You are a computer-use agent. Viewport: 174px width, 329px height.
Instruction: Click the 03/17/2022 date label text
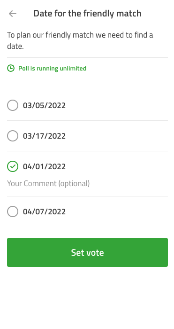[x=44, y=136]
